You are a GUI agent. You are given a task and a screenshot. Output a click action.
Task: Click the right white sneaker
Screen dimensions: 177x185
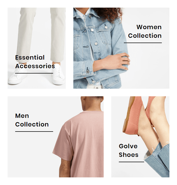pos(58,74)
